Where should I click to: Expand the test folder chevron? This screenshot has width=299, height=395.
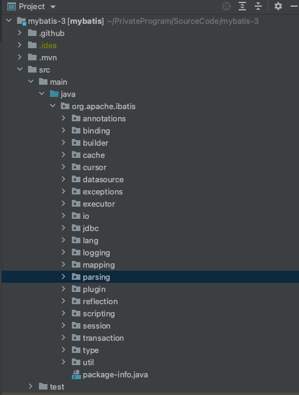[x=30, y=386]
